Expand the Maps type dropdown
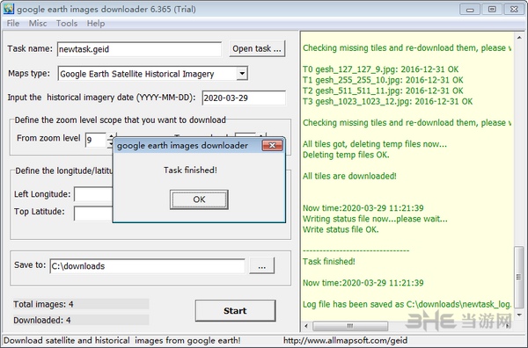 click(x=242, y=73)
